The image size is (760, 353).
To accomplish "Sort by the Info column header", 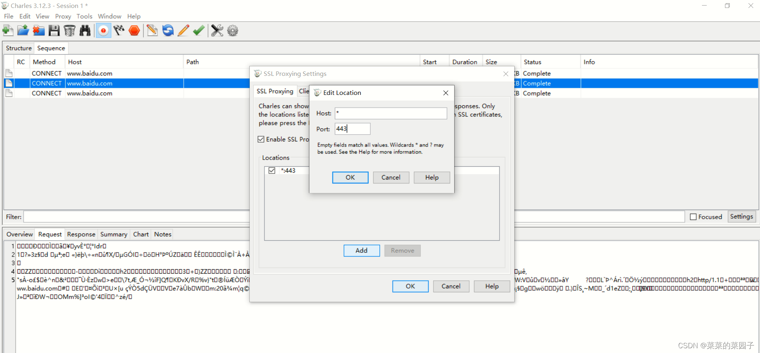I will [x=669, y=62].
